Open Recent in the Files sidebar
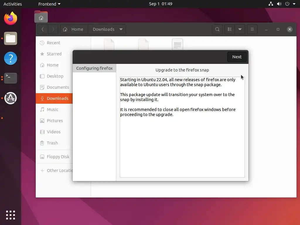 pyautogui.click(x=54, y=43)
